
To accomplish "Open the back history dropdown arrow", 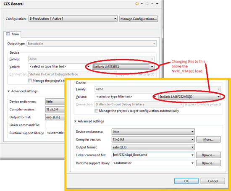I will click(x=142, y=3).
